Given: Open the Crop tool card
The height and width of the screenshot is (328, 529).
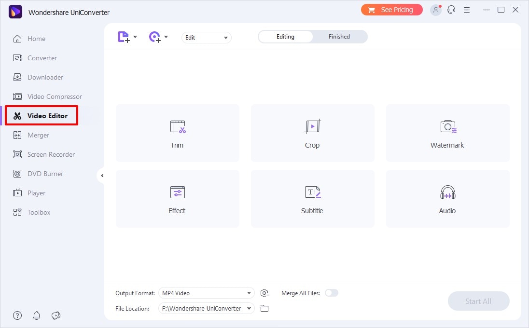Looking at the screenshot, I should pos(312,133).
